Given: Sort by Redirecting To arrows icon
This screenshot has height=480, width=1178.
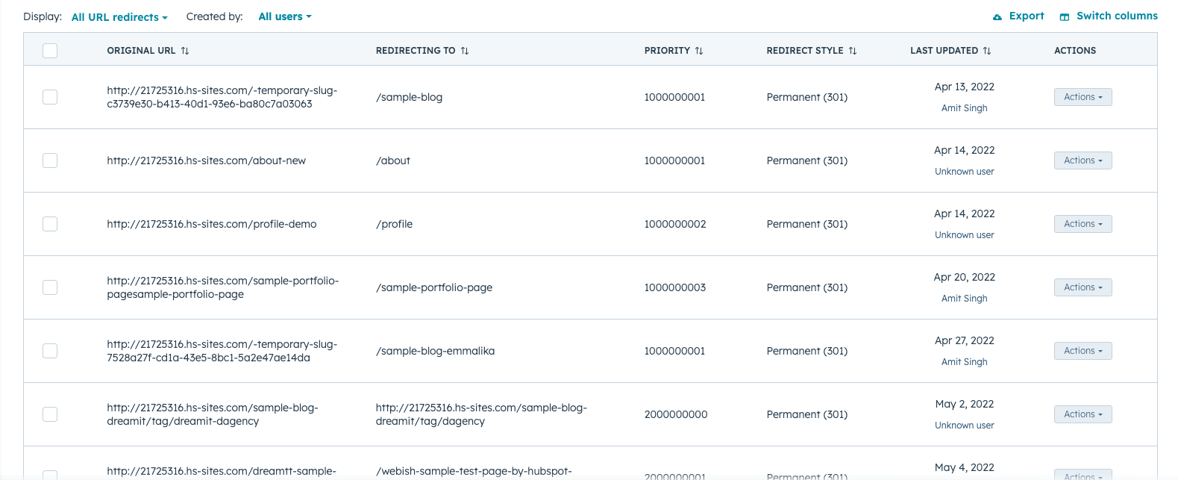Looking at the screenshot, I should tap(465, 51).
